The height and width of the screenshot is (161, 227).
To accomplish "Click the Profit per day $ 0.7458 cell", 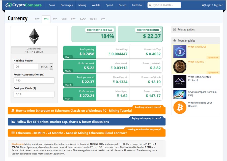I will coord(80,52).
